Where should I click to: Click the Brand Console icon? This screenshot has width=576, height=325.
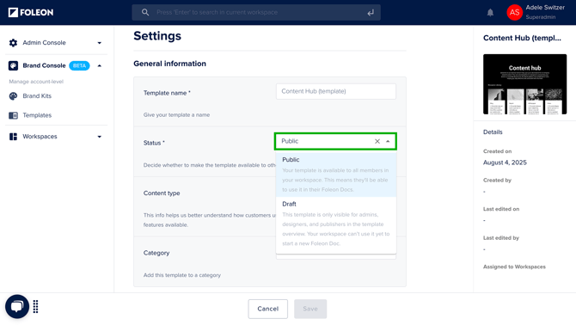pos(13,65)
